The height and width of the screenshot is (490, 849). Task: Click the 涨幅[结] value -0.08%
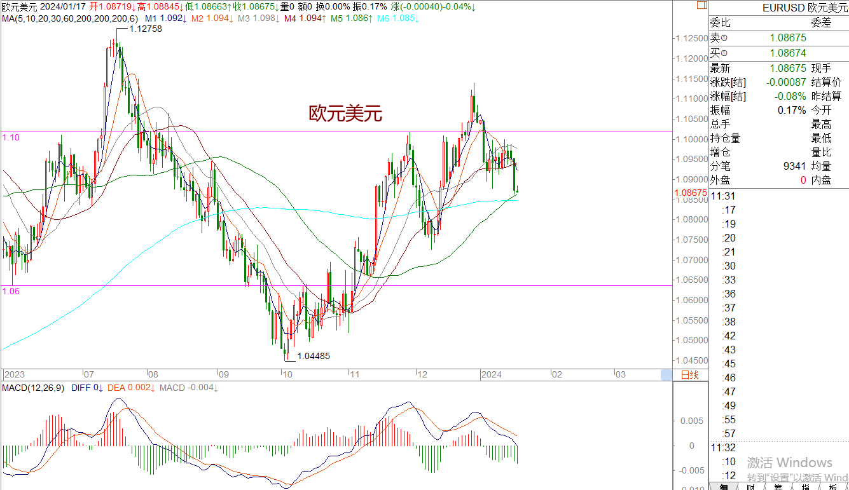(x=790, y=96)
